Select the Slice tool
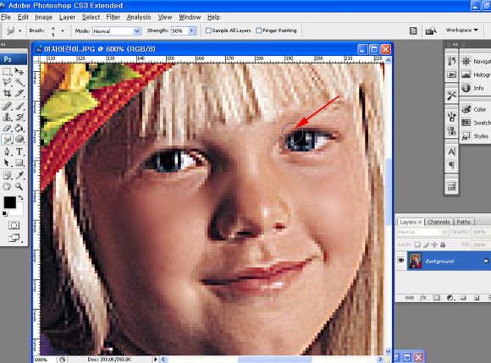491x363 pixels. (x=19, y=93)
